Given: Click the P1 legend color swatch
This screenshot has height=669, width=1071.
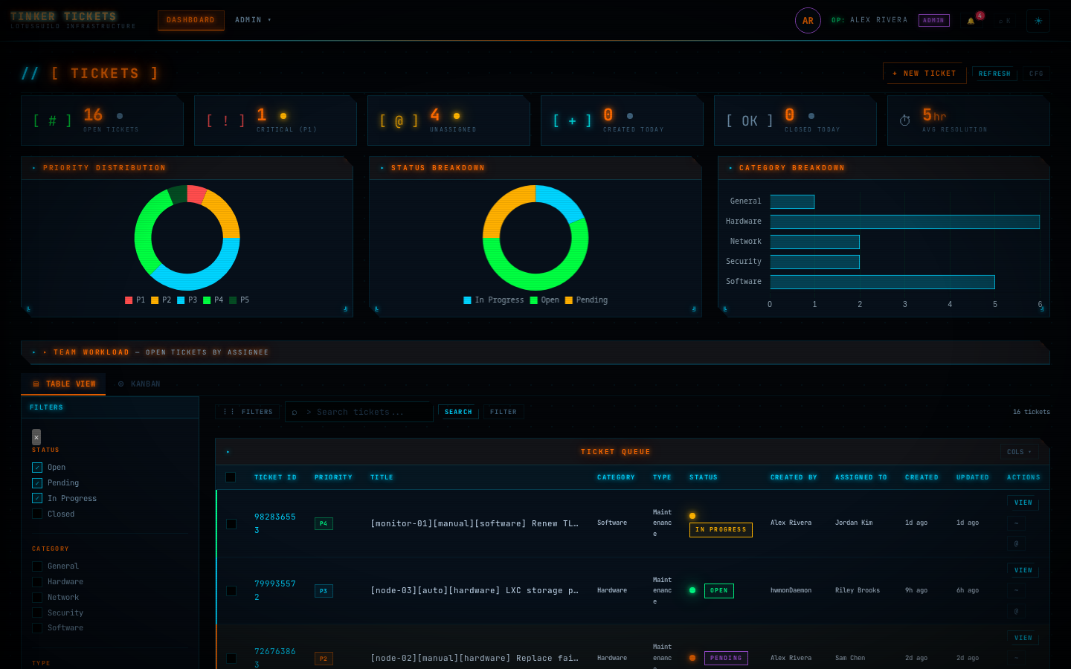Looking at the screenshot, I should (x=129, y=300).
